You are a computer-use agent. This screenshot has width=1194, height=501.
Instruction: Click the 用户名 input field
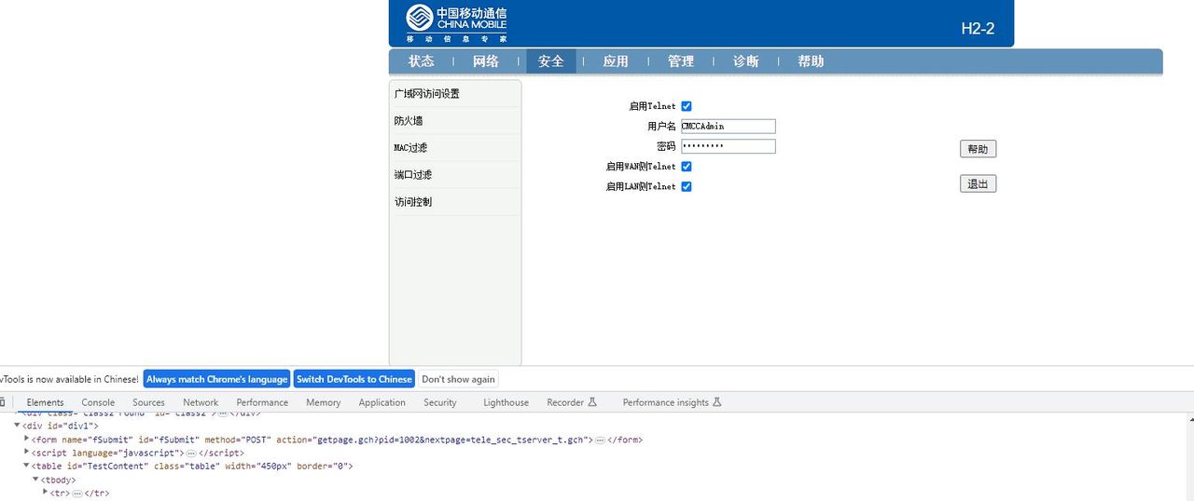728,127
